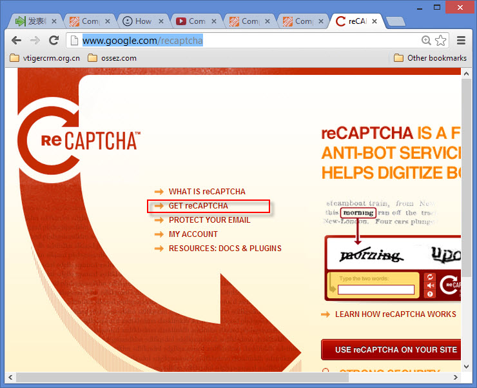Open the vtigercrm.org.cn bookmark folder
This screenshot has width=477, height=388.
pyautogui.click(x=44, y=58)
